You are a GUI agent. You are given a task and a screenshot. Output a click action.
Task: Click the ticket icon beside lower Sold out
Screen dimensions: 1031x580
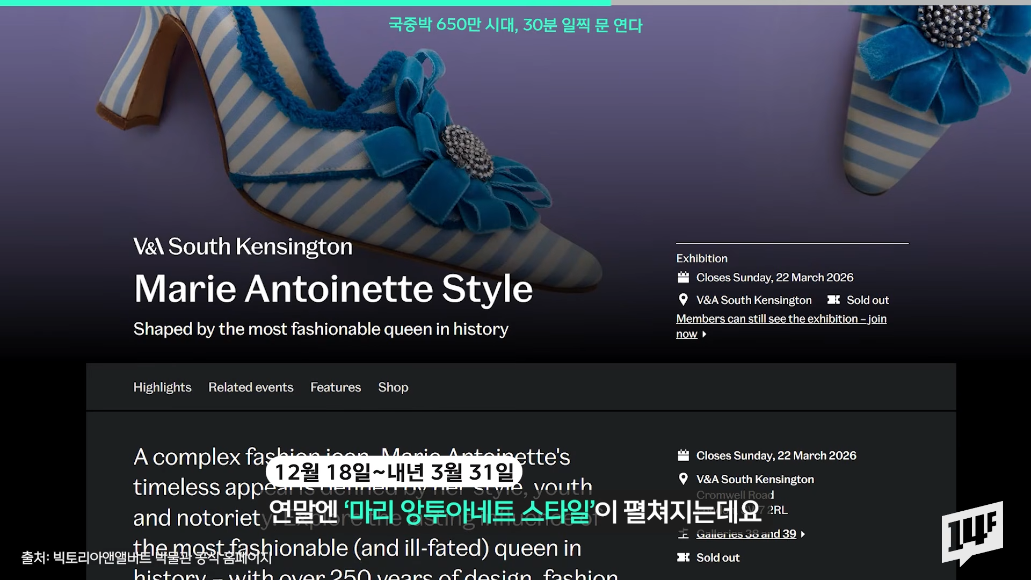coord(683,557)
